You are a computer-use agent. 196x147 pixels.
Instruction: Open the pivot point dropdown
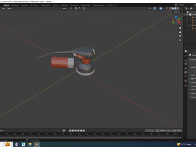[72, 9]
